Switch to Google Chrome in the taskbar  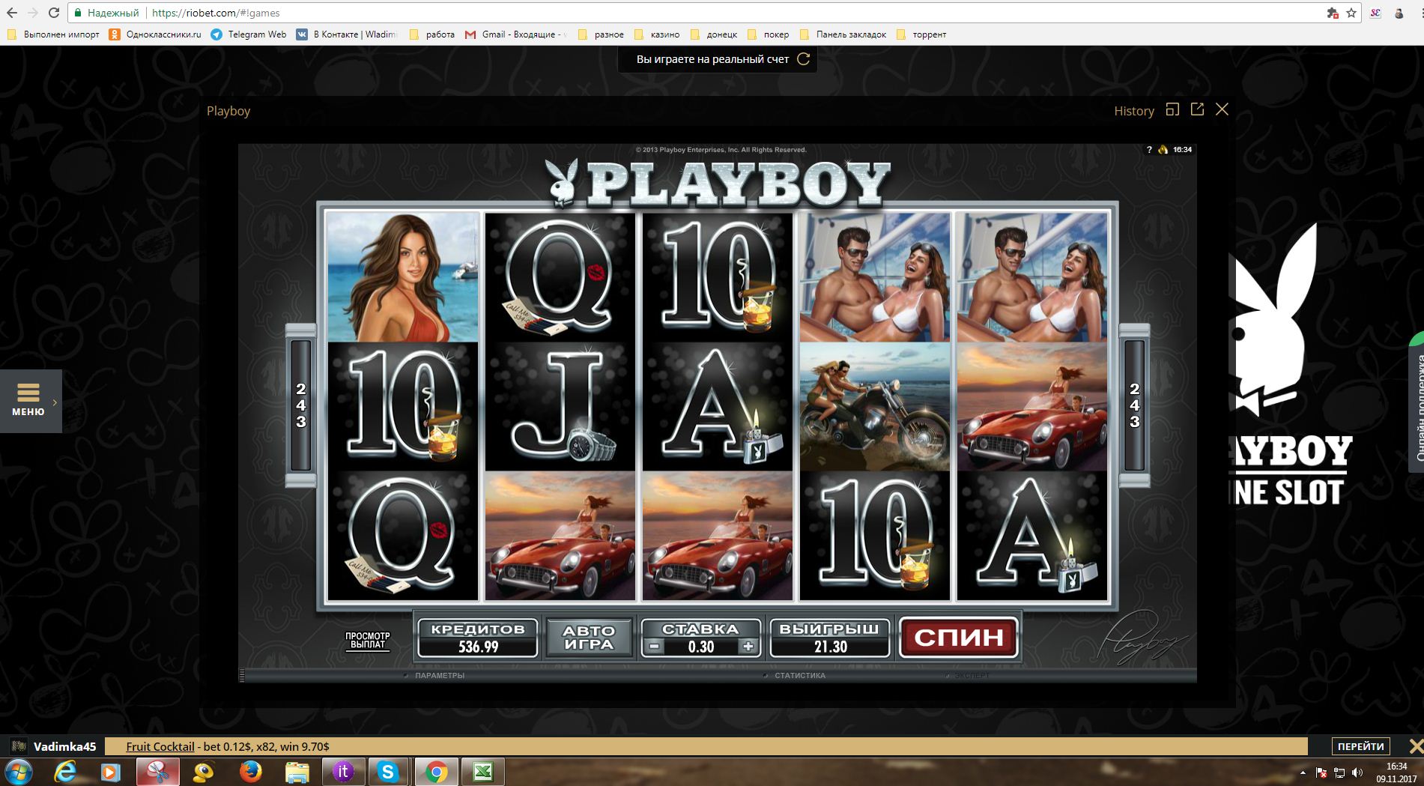click(x=436, y=772)
